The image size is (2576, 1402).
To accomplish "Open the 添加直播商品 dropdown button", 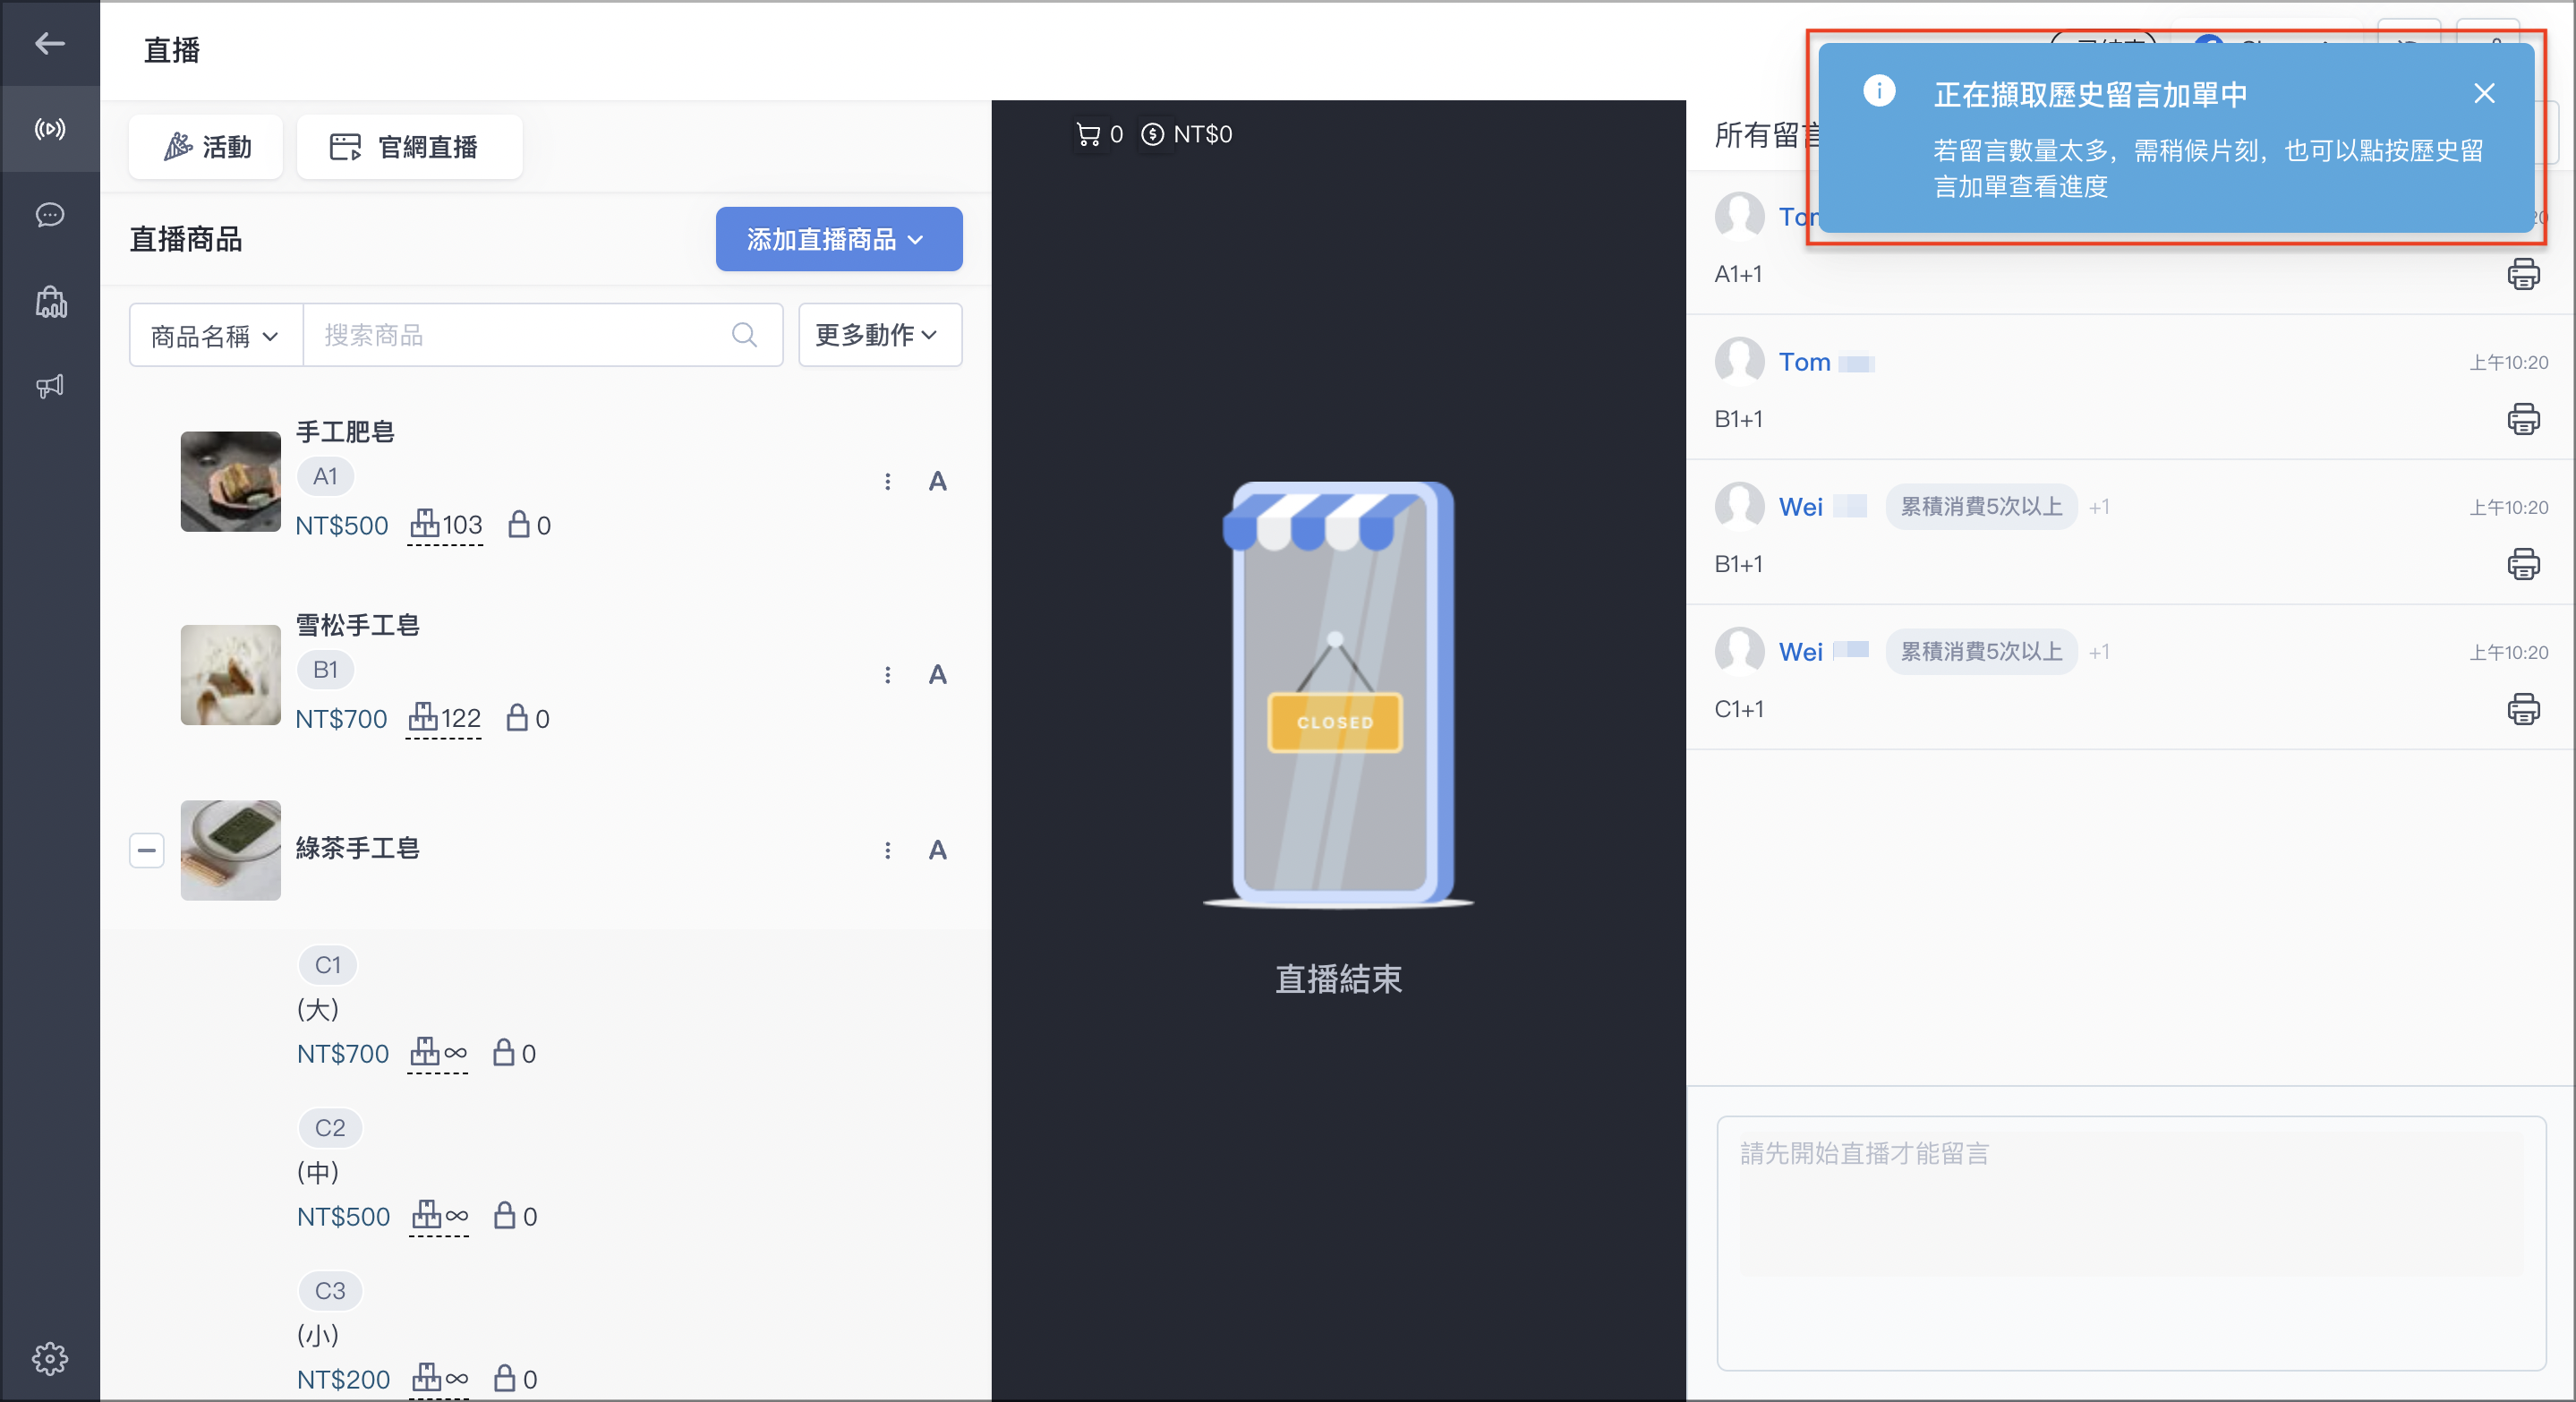I will [839, 239].
